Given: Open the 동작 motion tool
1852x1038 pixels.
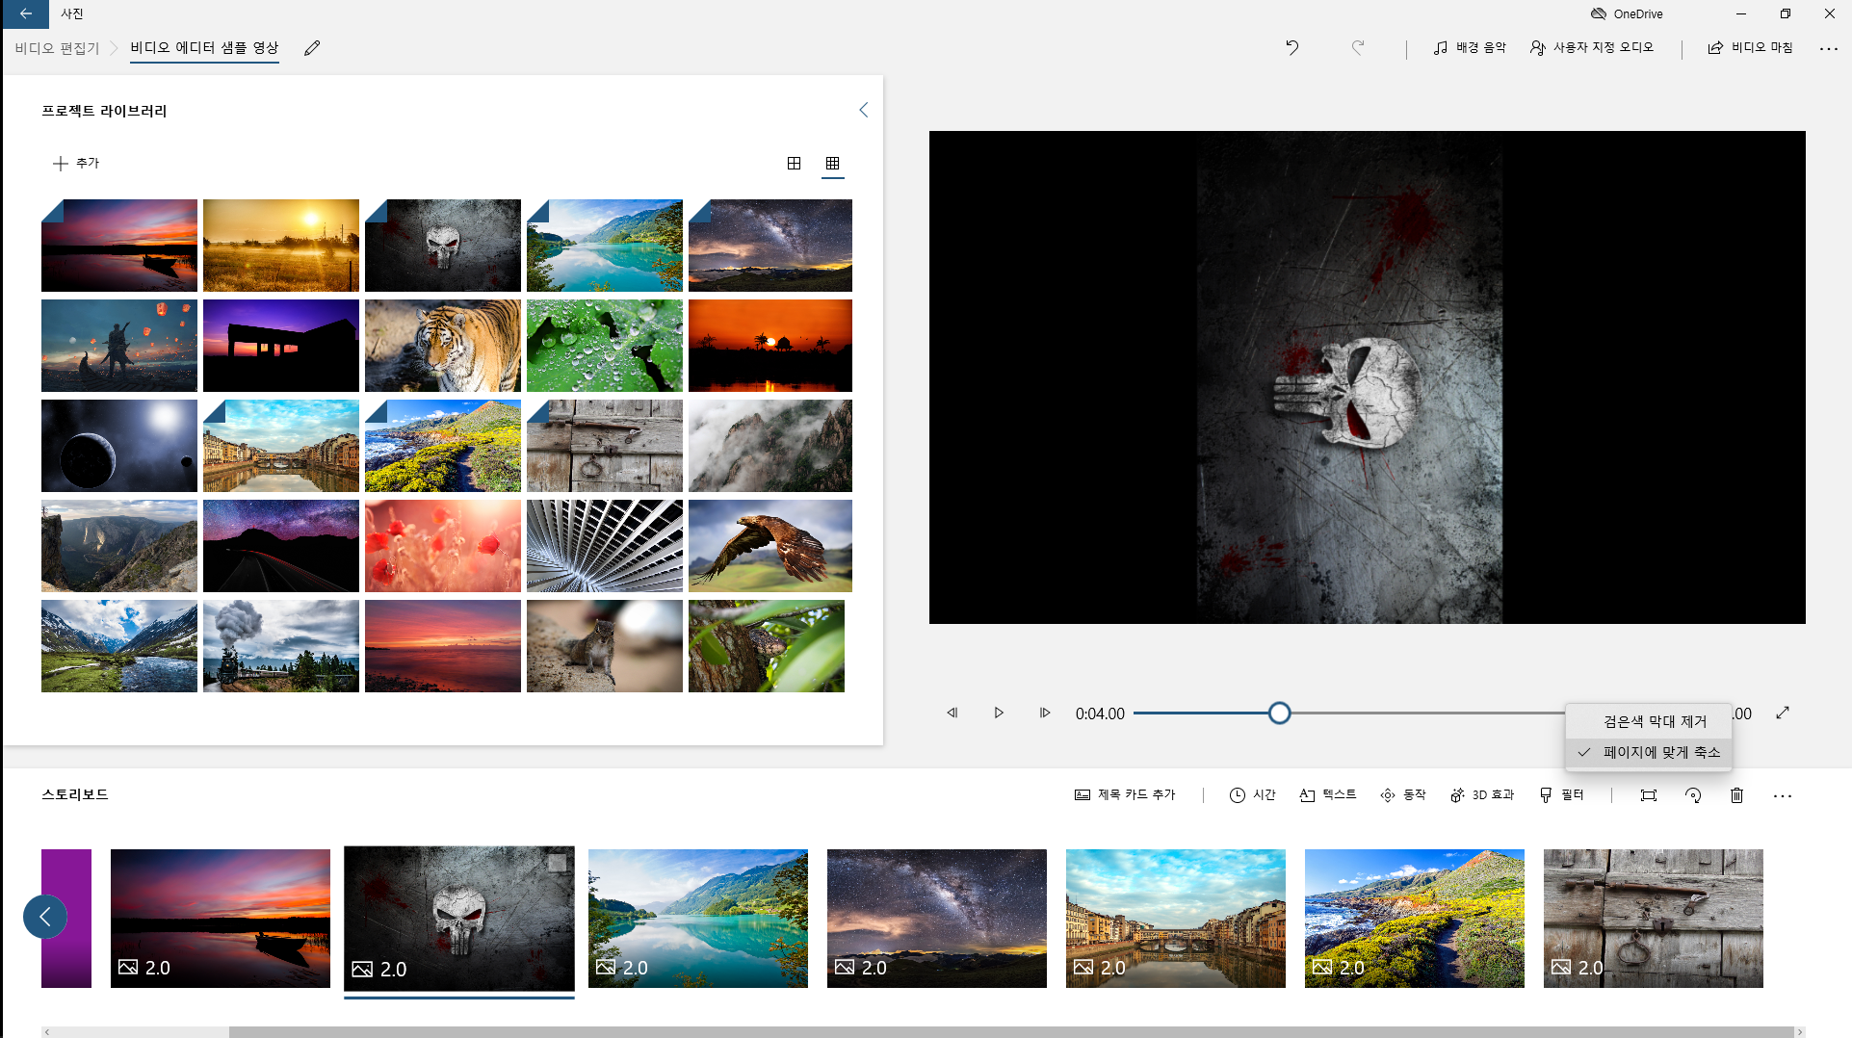Looking at the screenshot, I should pyautogui.click(x=1402, y=794).
